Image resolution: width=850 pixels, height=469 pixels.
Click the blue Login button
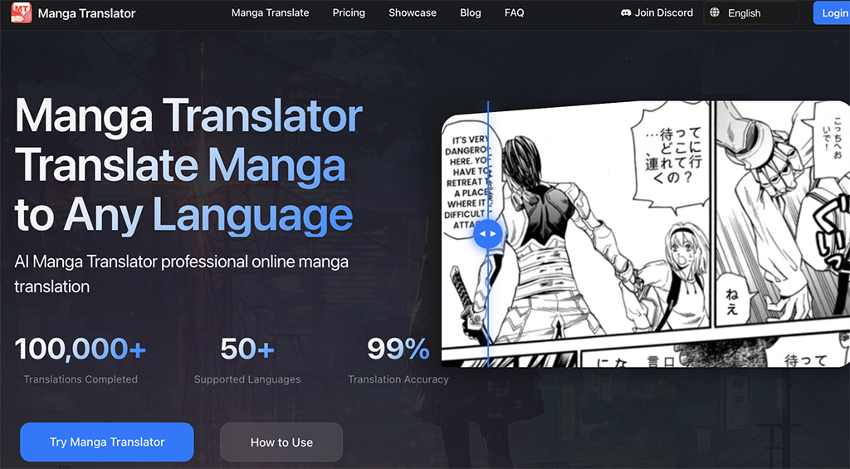(x=832, y=13)
